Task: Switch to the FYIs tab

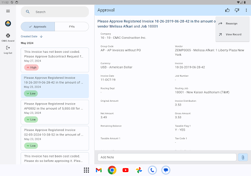Action: 72,26
